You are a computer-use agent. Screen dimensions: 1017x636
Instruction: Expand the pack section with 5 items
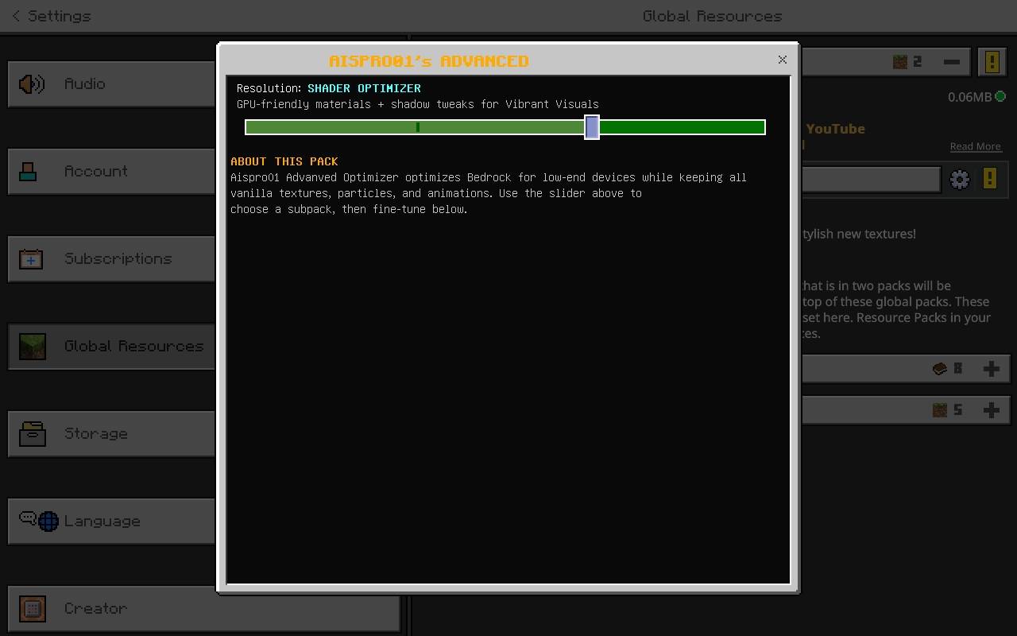(991, 409)
